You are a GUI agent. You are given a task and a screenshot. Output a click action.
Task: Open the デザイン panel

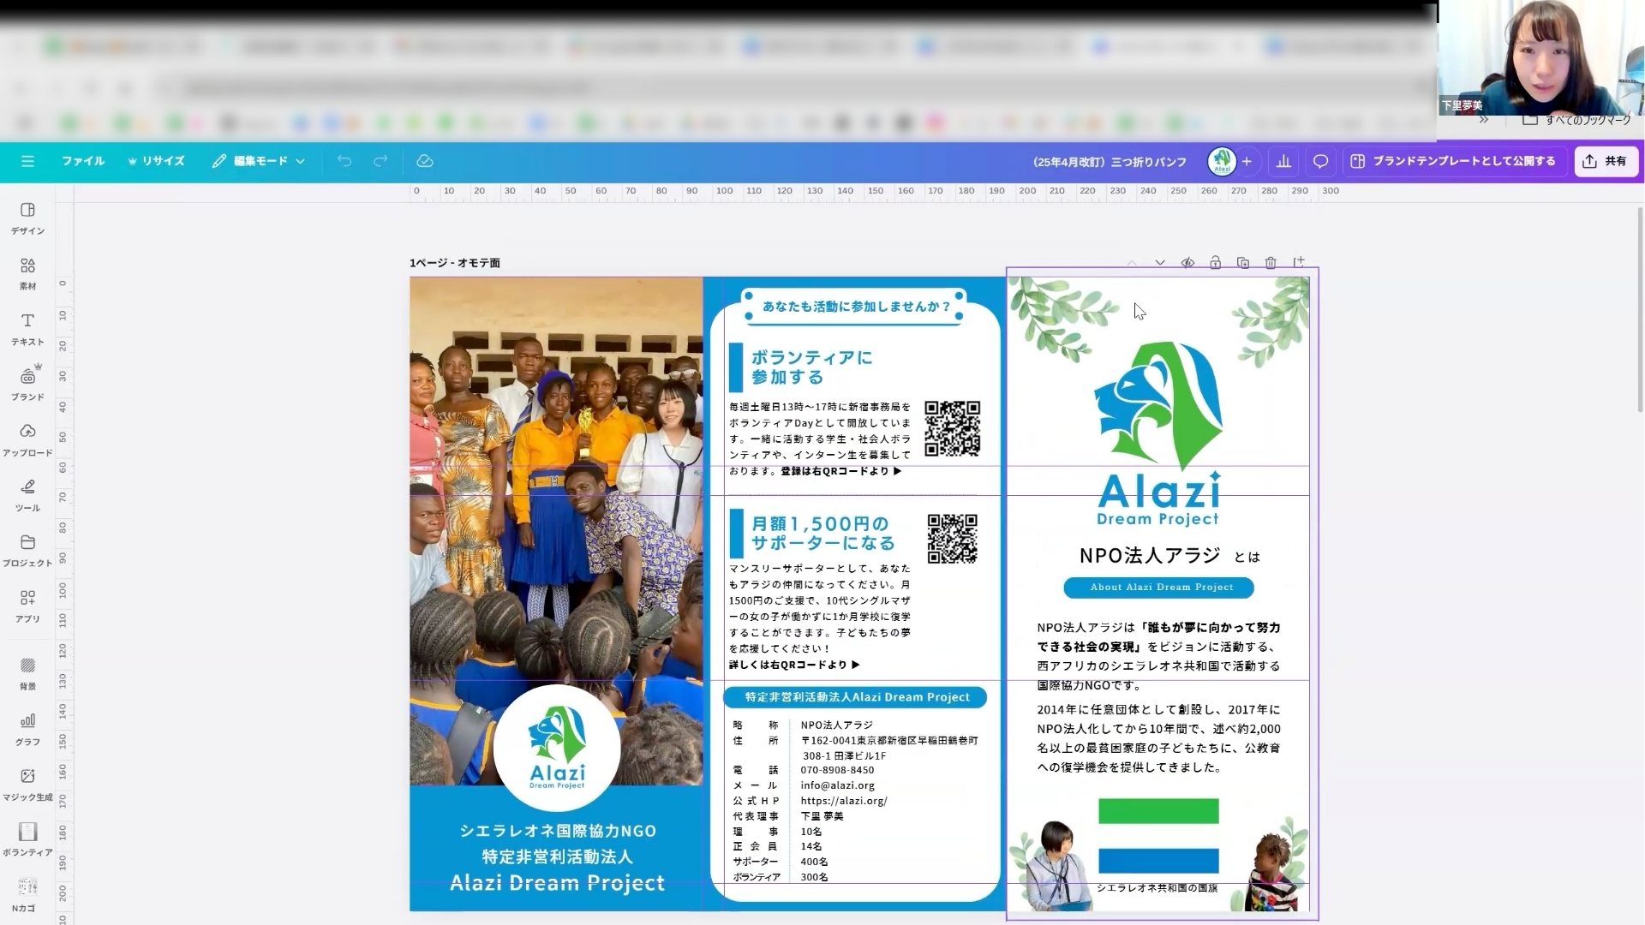tap(27, 218)
